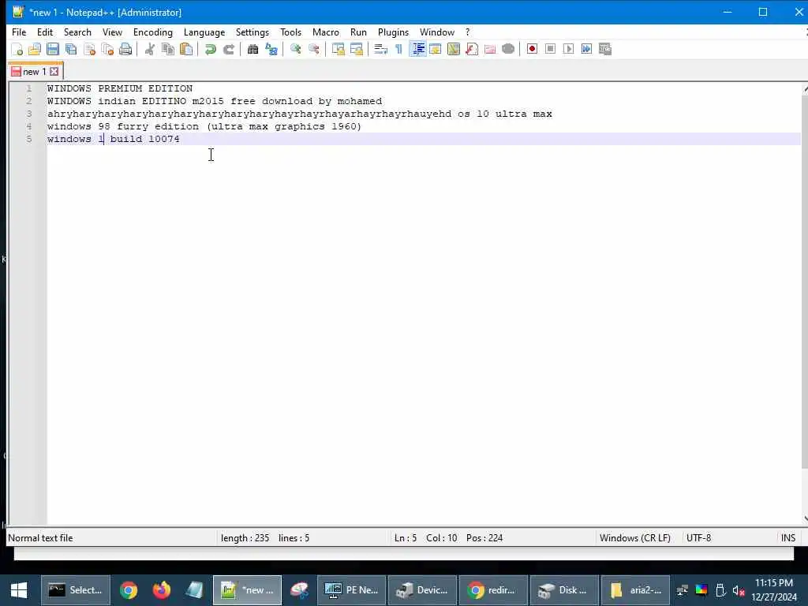This screenshot has height=606, width=808.
Task: Click the Copy toolbar icon
Action: click(168, 49)
